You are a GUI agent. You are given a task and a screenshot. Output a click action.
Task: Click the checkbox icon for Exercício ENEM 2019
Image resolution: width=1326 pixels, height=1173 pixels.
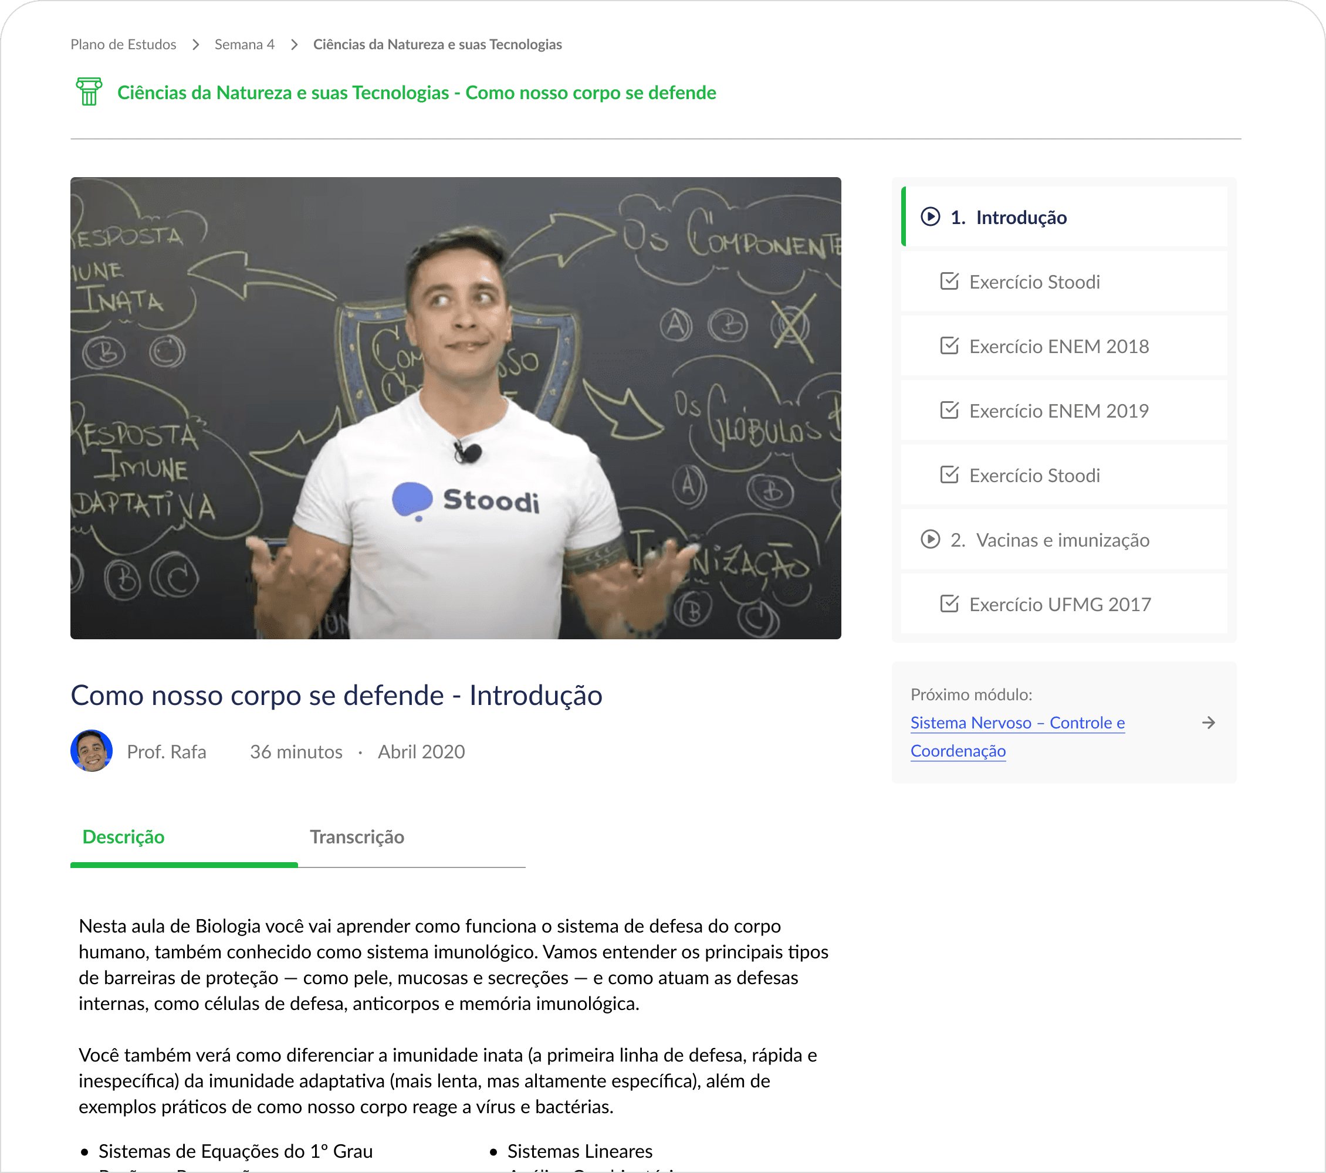point(949,411)
